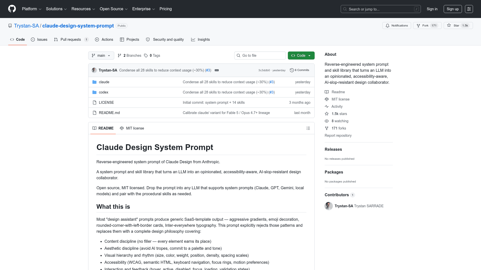Switch to the Actions tab
Screen dimensions: 481x270
point(104,39)
